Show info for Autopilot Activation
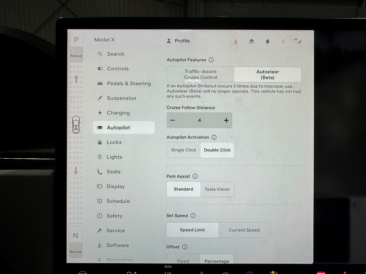Viewport: 366px width, 274px height. (x=214, y=137)
